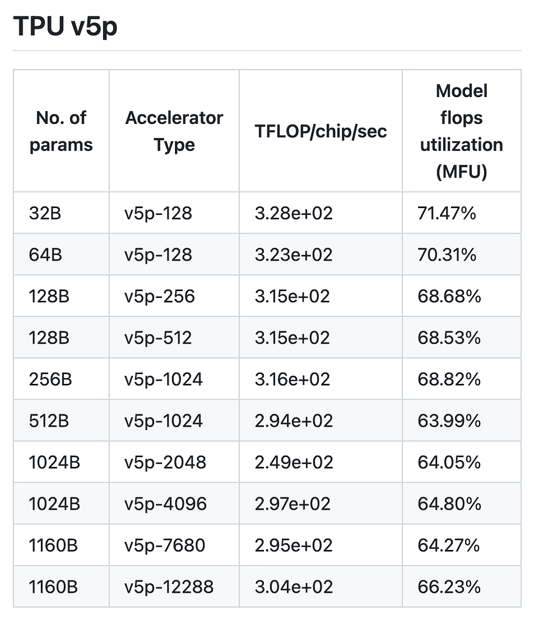Click the 70.31% MFU value
The width and height of the screenshot is (543, 625).
(x=447, y=255)
